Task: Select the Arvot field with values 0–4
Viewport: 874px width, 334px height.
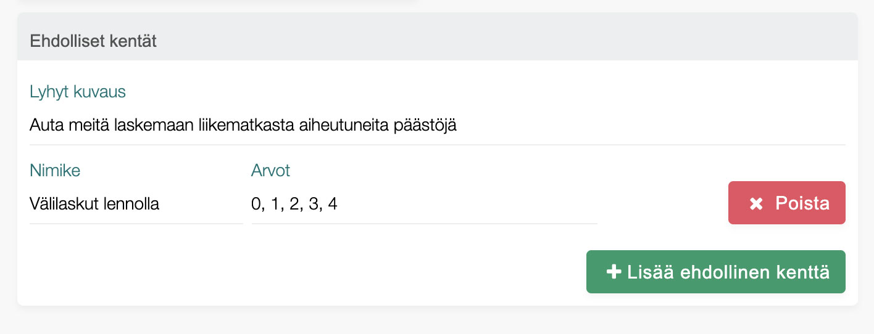Action: click(x=424, y=204)
